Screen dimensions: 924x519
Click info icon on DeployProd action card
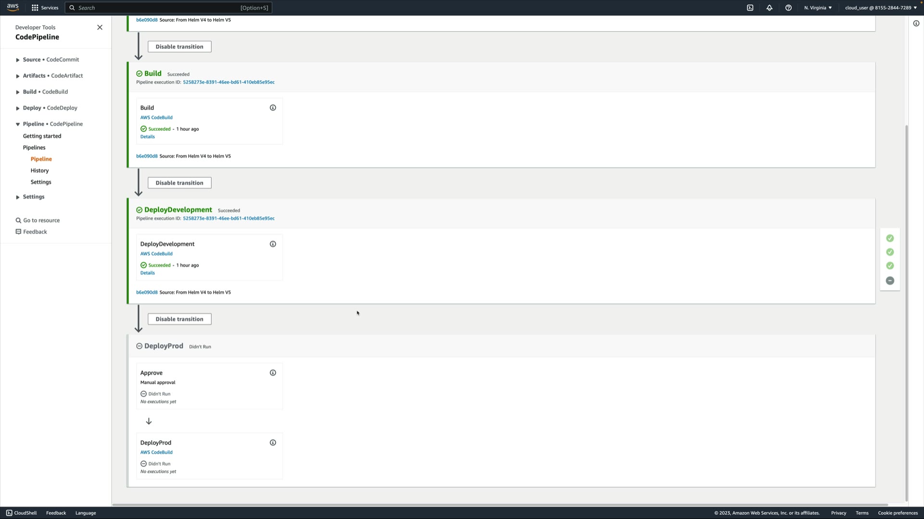point(273,443)
